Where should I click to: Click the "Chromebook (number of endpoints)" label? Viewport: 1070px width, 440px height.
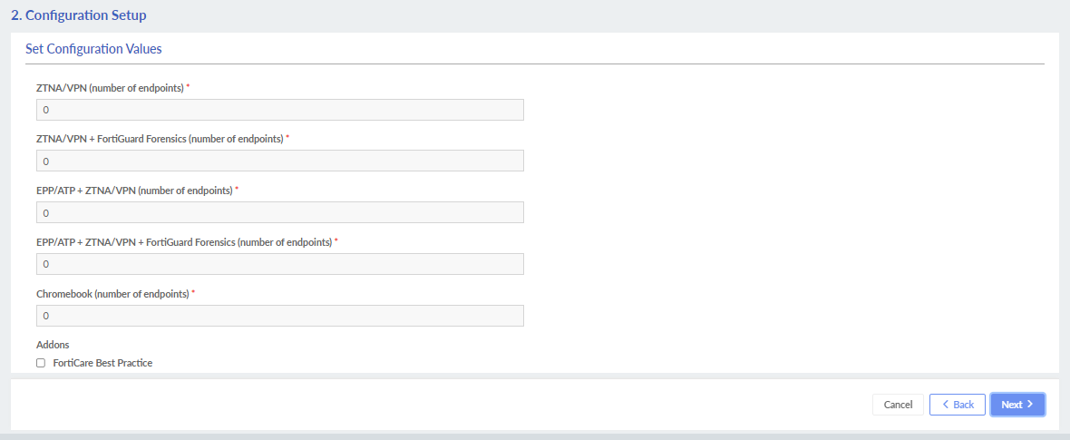point(112,294)
